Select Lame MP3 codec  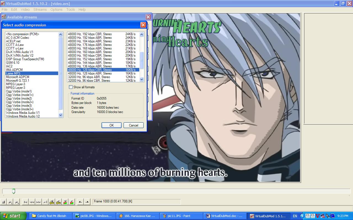32,73
